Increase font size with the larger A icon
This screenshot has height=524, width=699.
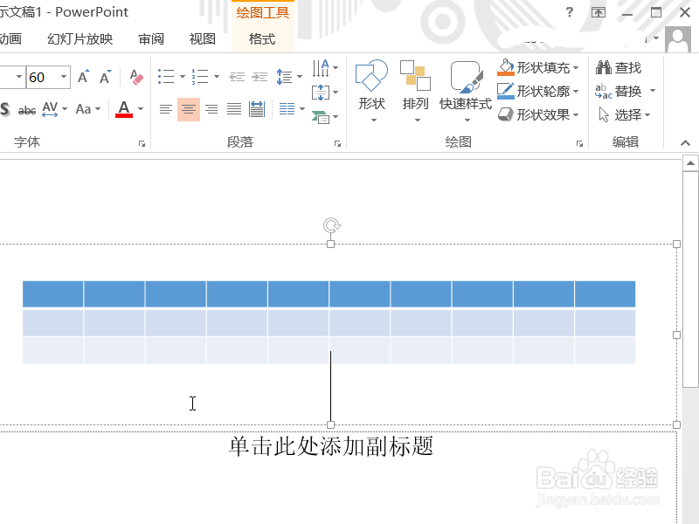[x=83, y=77]
